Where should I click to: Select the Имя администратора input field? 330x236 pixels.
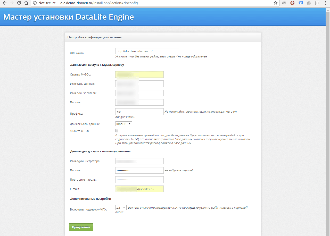[x=139, y=161]
